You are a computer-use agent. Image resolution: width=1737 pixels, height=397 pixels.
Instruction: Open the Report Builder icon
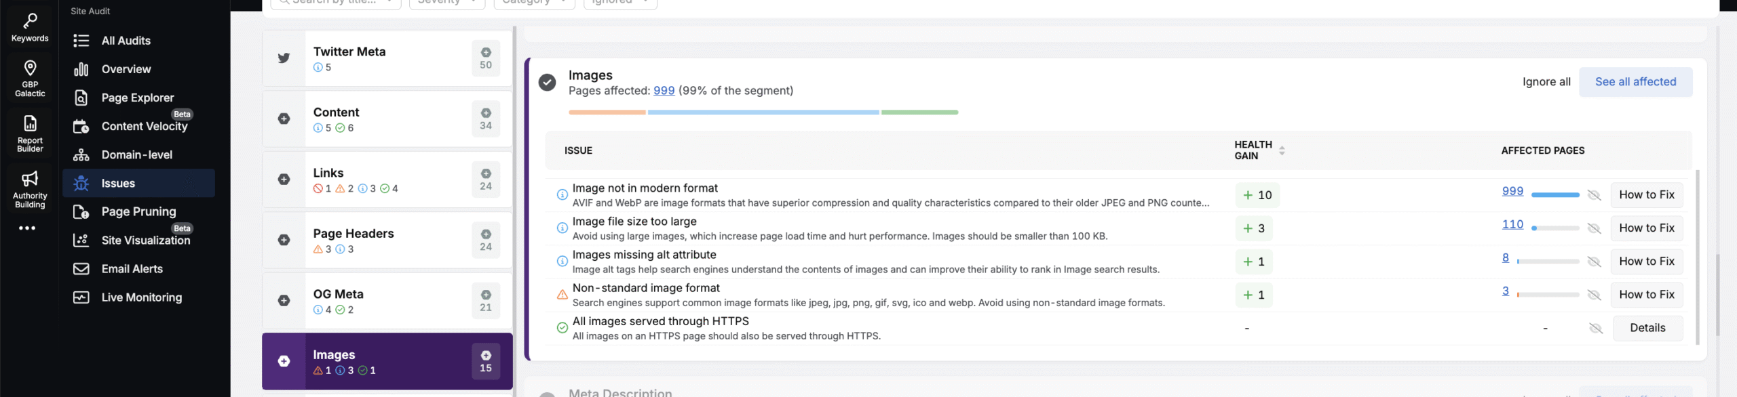[30, 123]
